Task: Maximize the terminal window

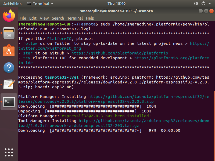Action: coord(206,11)
